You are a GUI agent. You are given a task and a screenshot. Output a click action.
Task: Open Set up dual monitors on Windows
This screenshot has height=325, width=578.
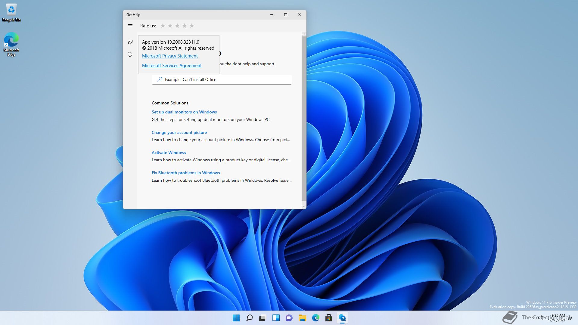tap(184, 112)
